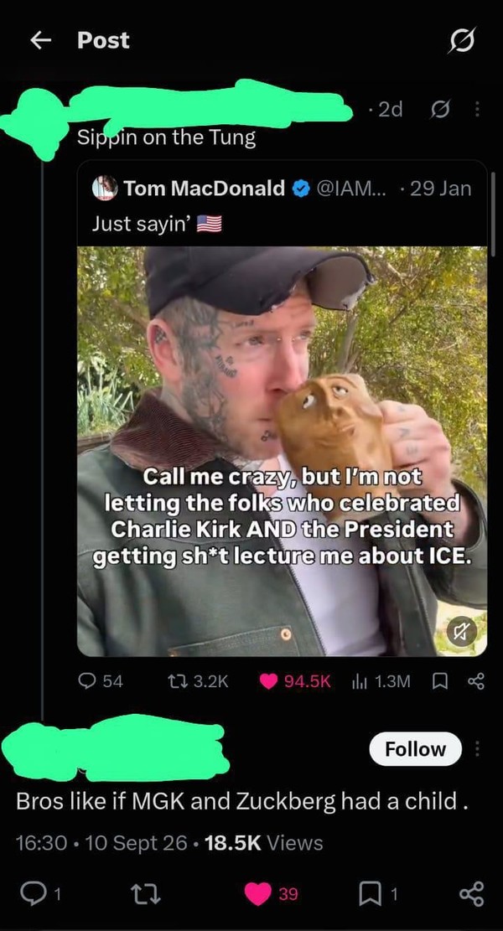This screenshot has width=503, height=931.
Task: Tap the Grok icon beside 2d timestamp
Action: (x=441, y=109)
